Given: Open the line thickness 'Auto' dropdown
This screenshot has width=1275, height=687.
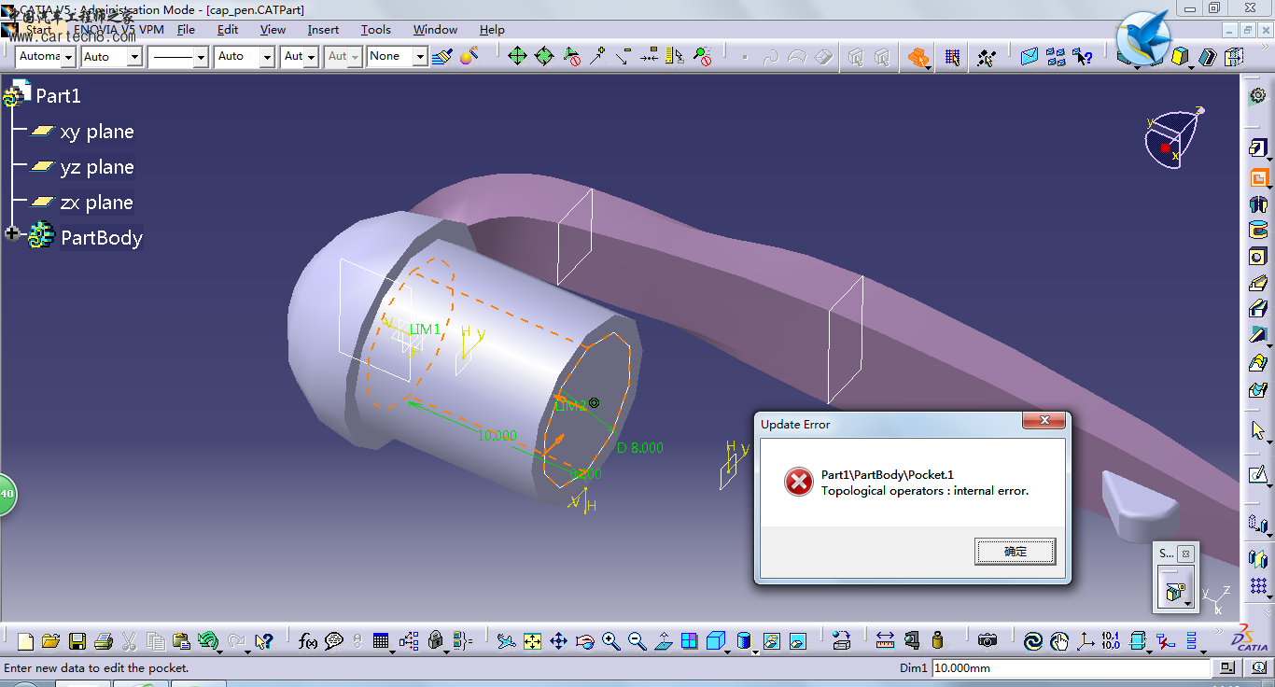Looking at the screenshot, I should (x=267, y=57).
